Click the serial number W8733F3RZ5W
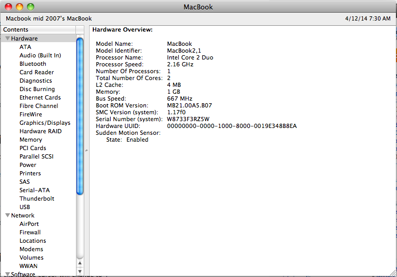 [188, 119]
